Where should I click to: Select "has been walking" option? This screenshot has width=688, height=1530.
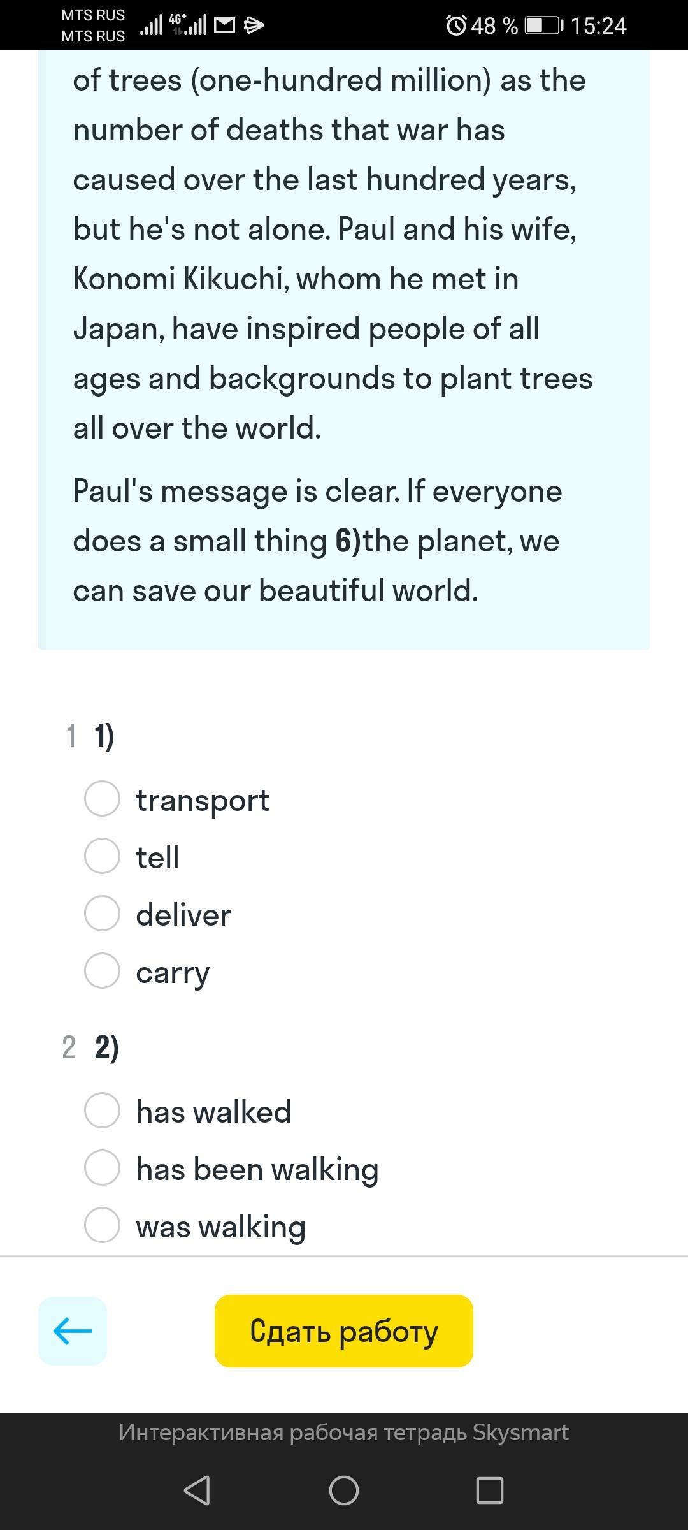(232, 1169)
